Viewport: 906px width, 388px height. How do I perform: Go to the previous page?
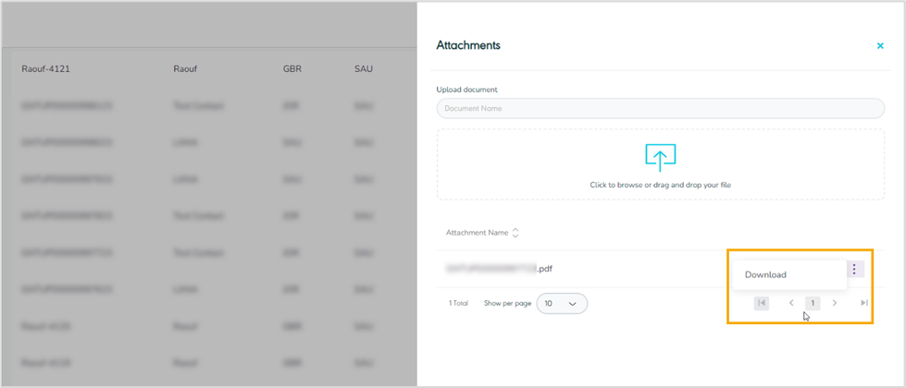(791, 303)
